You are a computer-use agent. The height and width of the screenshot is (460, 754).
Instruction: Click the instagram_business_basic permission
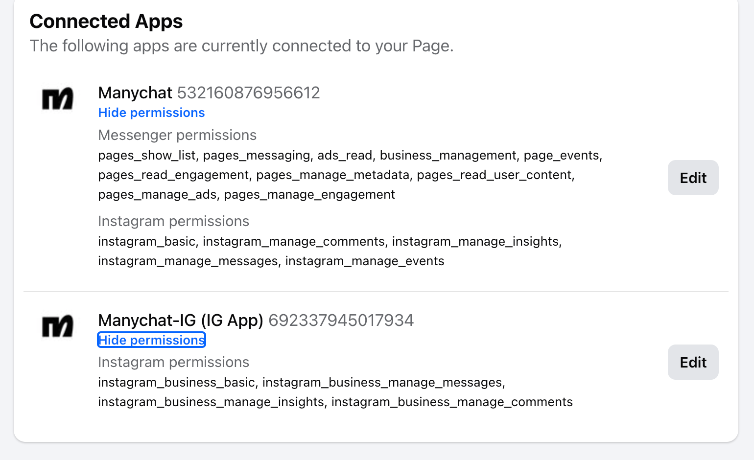176,382
